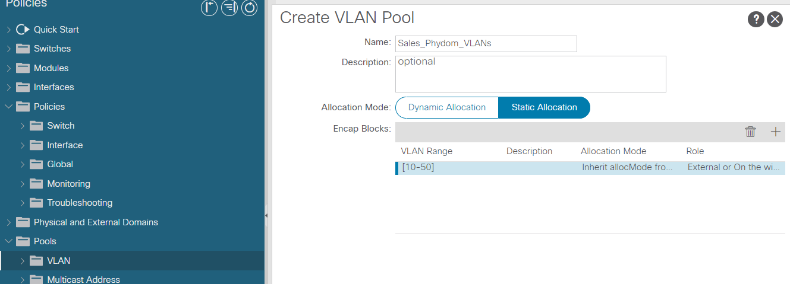Screen dimensions: 790x284
Task: Collapse the Policies tree node chevron
Action: (x=8, y=107)
